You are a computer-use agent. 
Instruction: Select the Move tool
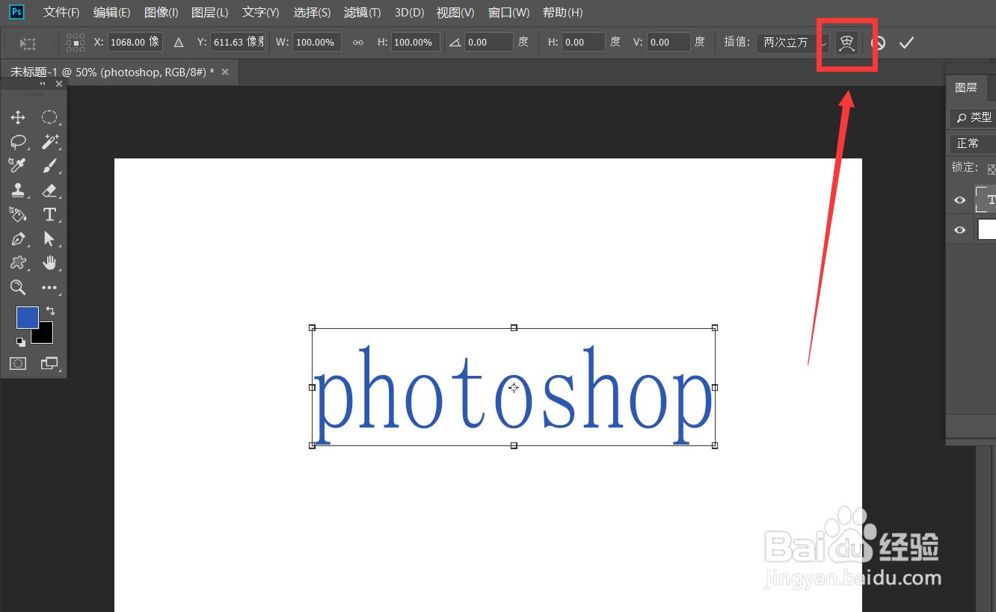18,117
